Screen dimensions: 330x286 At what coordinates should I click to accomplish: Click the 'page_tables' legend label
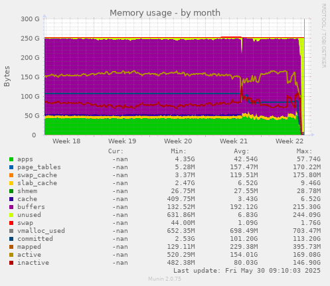(x=39, y=167)
